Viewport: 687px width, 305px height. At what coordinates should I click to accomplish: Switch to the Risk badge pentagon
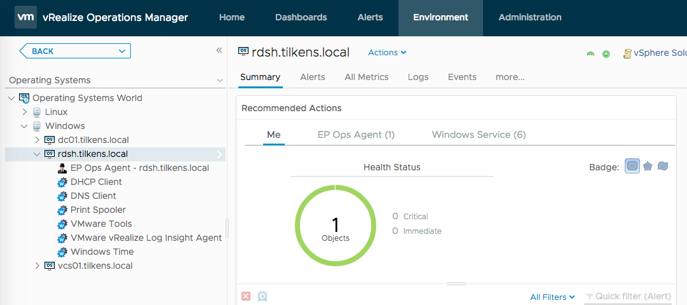coord(648,166)
